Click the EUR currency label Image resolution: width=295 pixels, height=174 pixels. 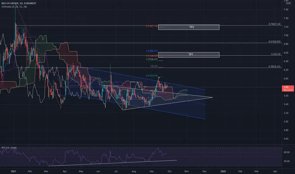pos(288,3)
